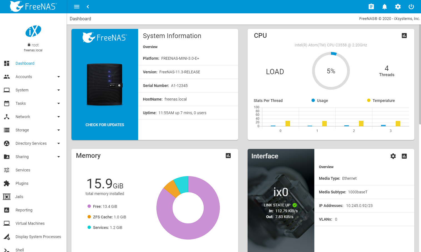
Task: Click the power icon in top bar
Action: (411, 7)
